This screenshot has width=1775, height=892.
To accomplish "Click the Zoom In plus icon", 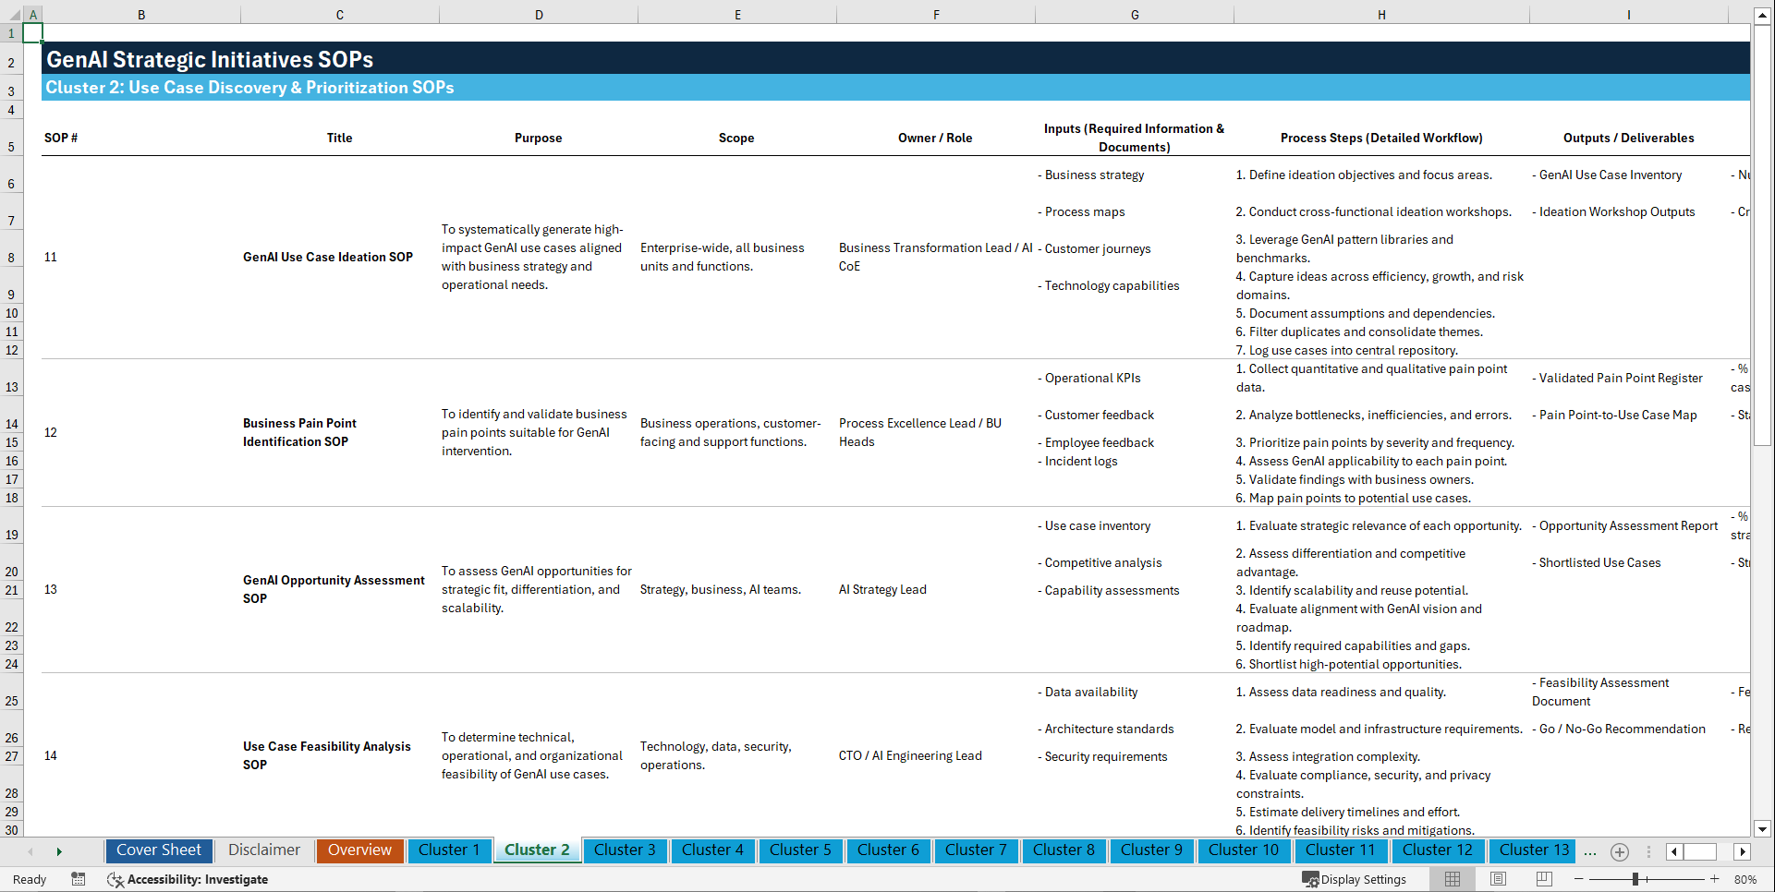I will pos(1715,879).
